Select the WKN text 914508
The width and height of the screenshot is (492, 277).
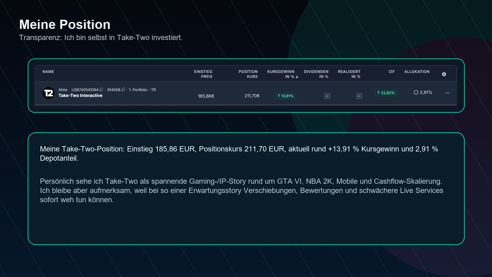coord(114,90)
